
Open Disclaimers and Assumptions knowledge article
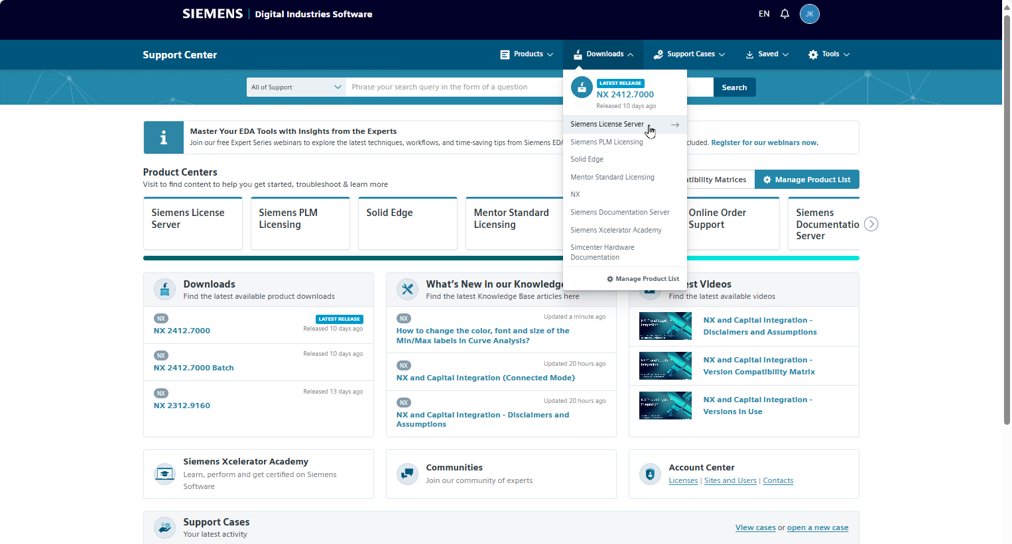(483, 419)
